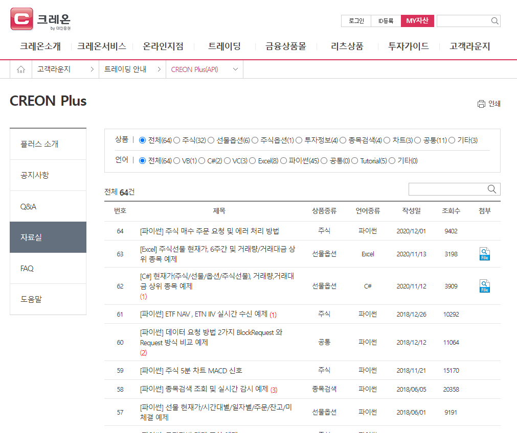Open the 리츠상품 main menu

pyautogui.click(x=347, y=46)
